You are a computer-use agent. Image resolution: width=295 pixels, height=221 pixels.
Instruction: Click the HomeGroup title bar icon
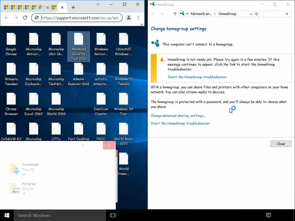coord(152,4)
